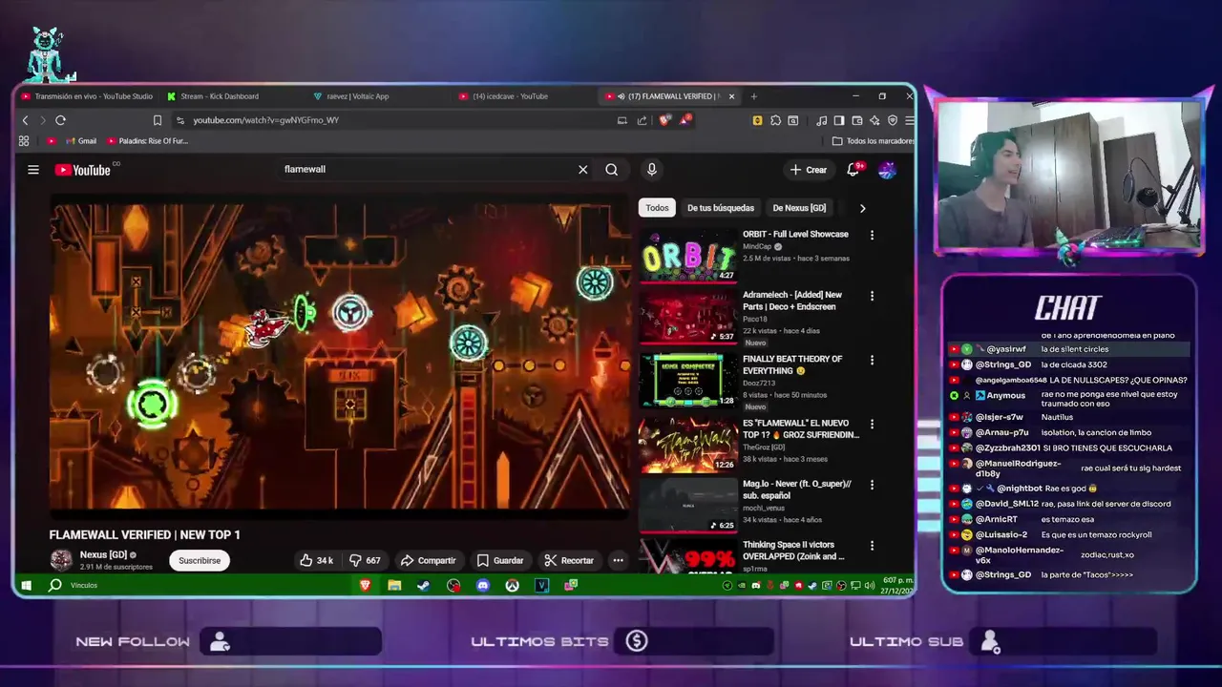Open Discord from the taskbar

(483, 585)
